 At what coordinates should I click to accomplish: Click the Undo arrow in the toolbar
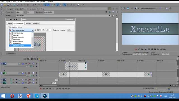pyautogui.click(x=33, y=5)
